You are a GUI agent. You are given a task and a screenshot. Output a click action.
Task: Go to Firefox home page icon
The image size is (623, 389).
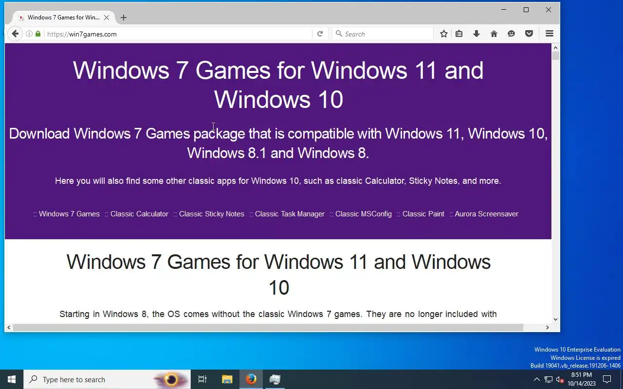[x=494, y=34]
